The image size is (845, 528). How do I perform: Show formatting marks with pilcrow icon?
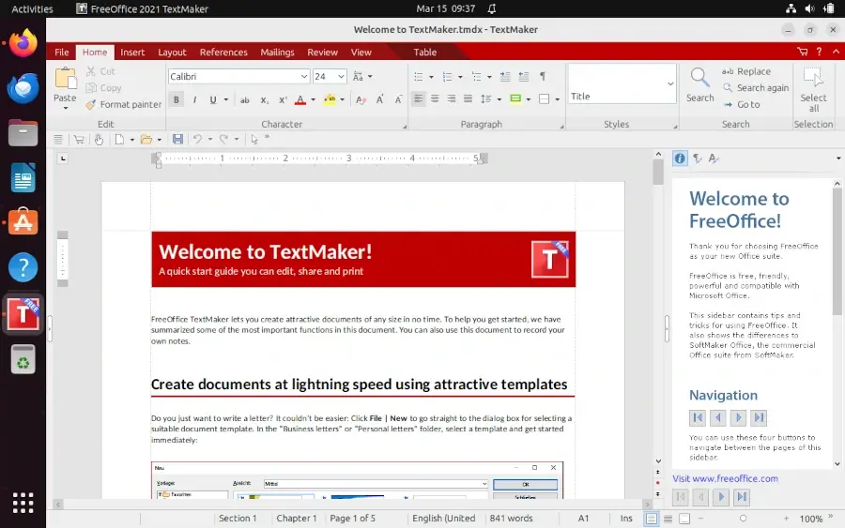tap(543, 76)
